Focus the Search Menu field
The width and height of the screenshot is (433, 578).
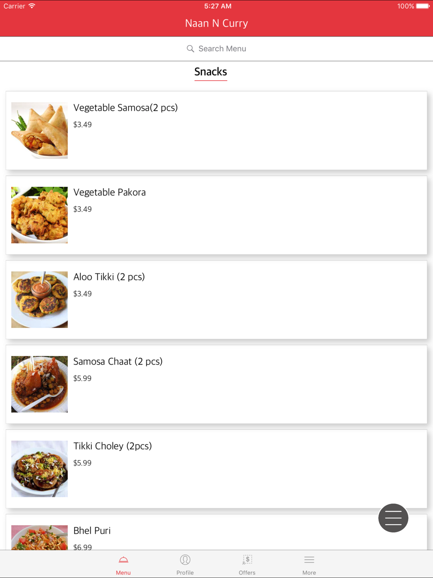point(216,49)
